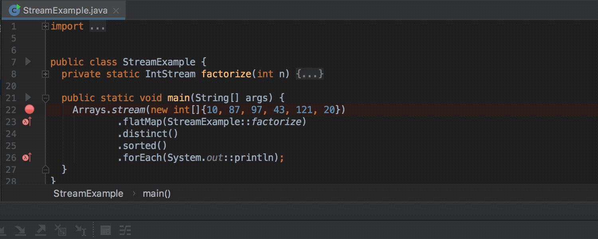This screenshot has height=239, width=598.
Task: Click 'println' on line 26
Action: coord(254,158)
